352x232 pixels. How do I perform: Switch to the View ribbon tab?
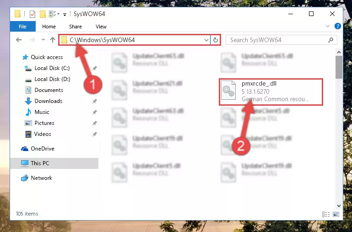[101, 27]
